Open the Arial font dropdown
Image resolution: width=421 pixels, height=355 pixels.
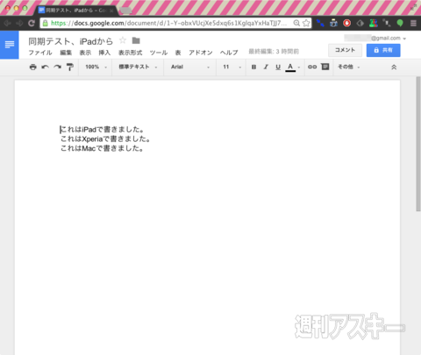[190, 67]
